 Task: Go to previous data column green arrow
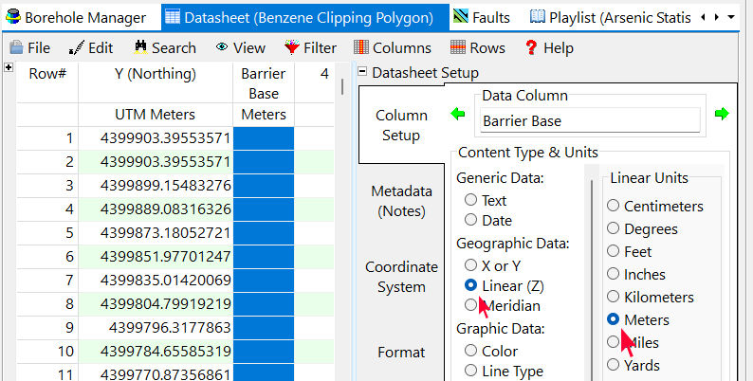pos(459,114)
